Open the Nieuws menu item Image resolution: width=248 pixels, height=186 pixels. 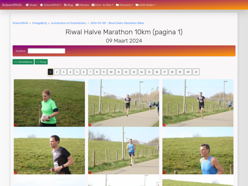click(82, 5)
